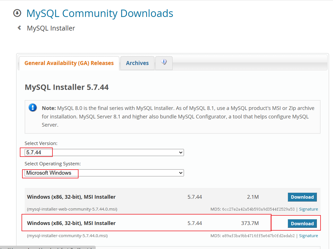
Task: Open Signature link for web-community installer
Action: click(x=308, y=209)
